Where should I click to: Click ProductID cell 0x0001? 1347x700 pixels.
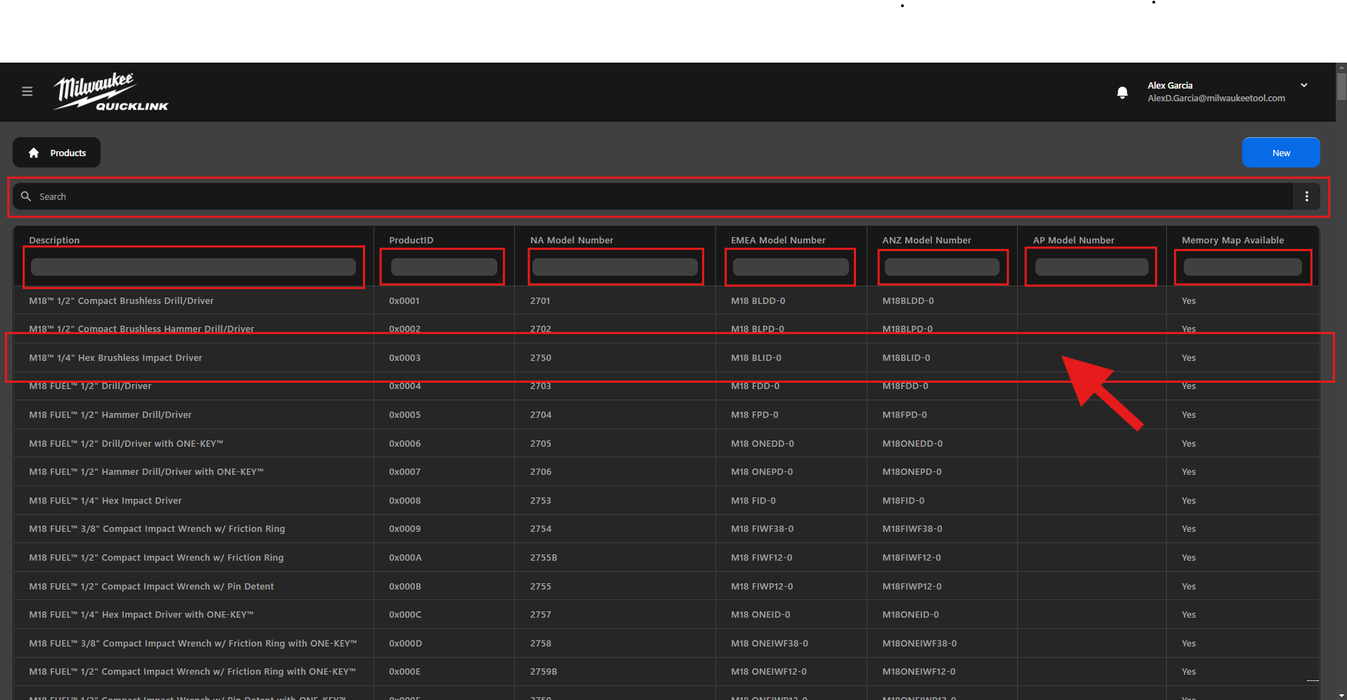(404, 300)
